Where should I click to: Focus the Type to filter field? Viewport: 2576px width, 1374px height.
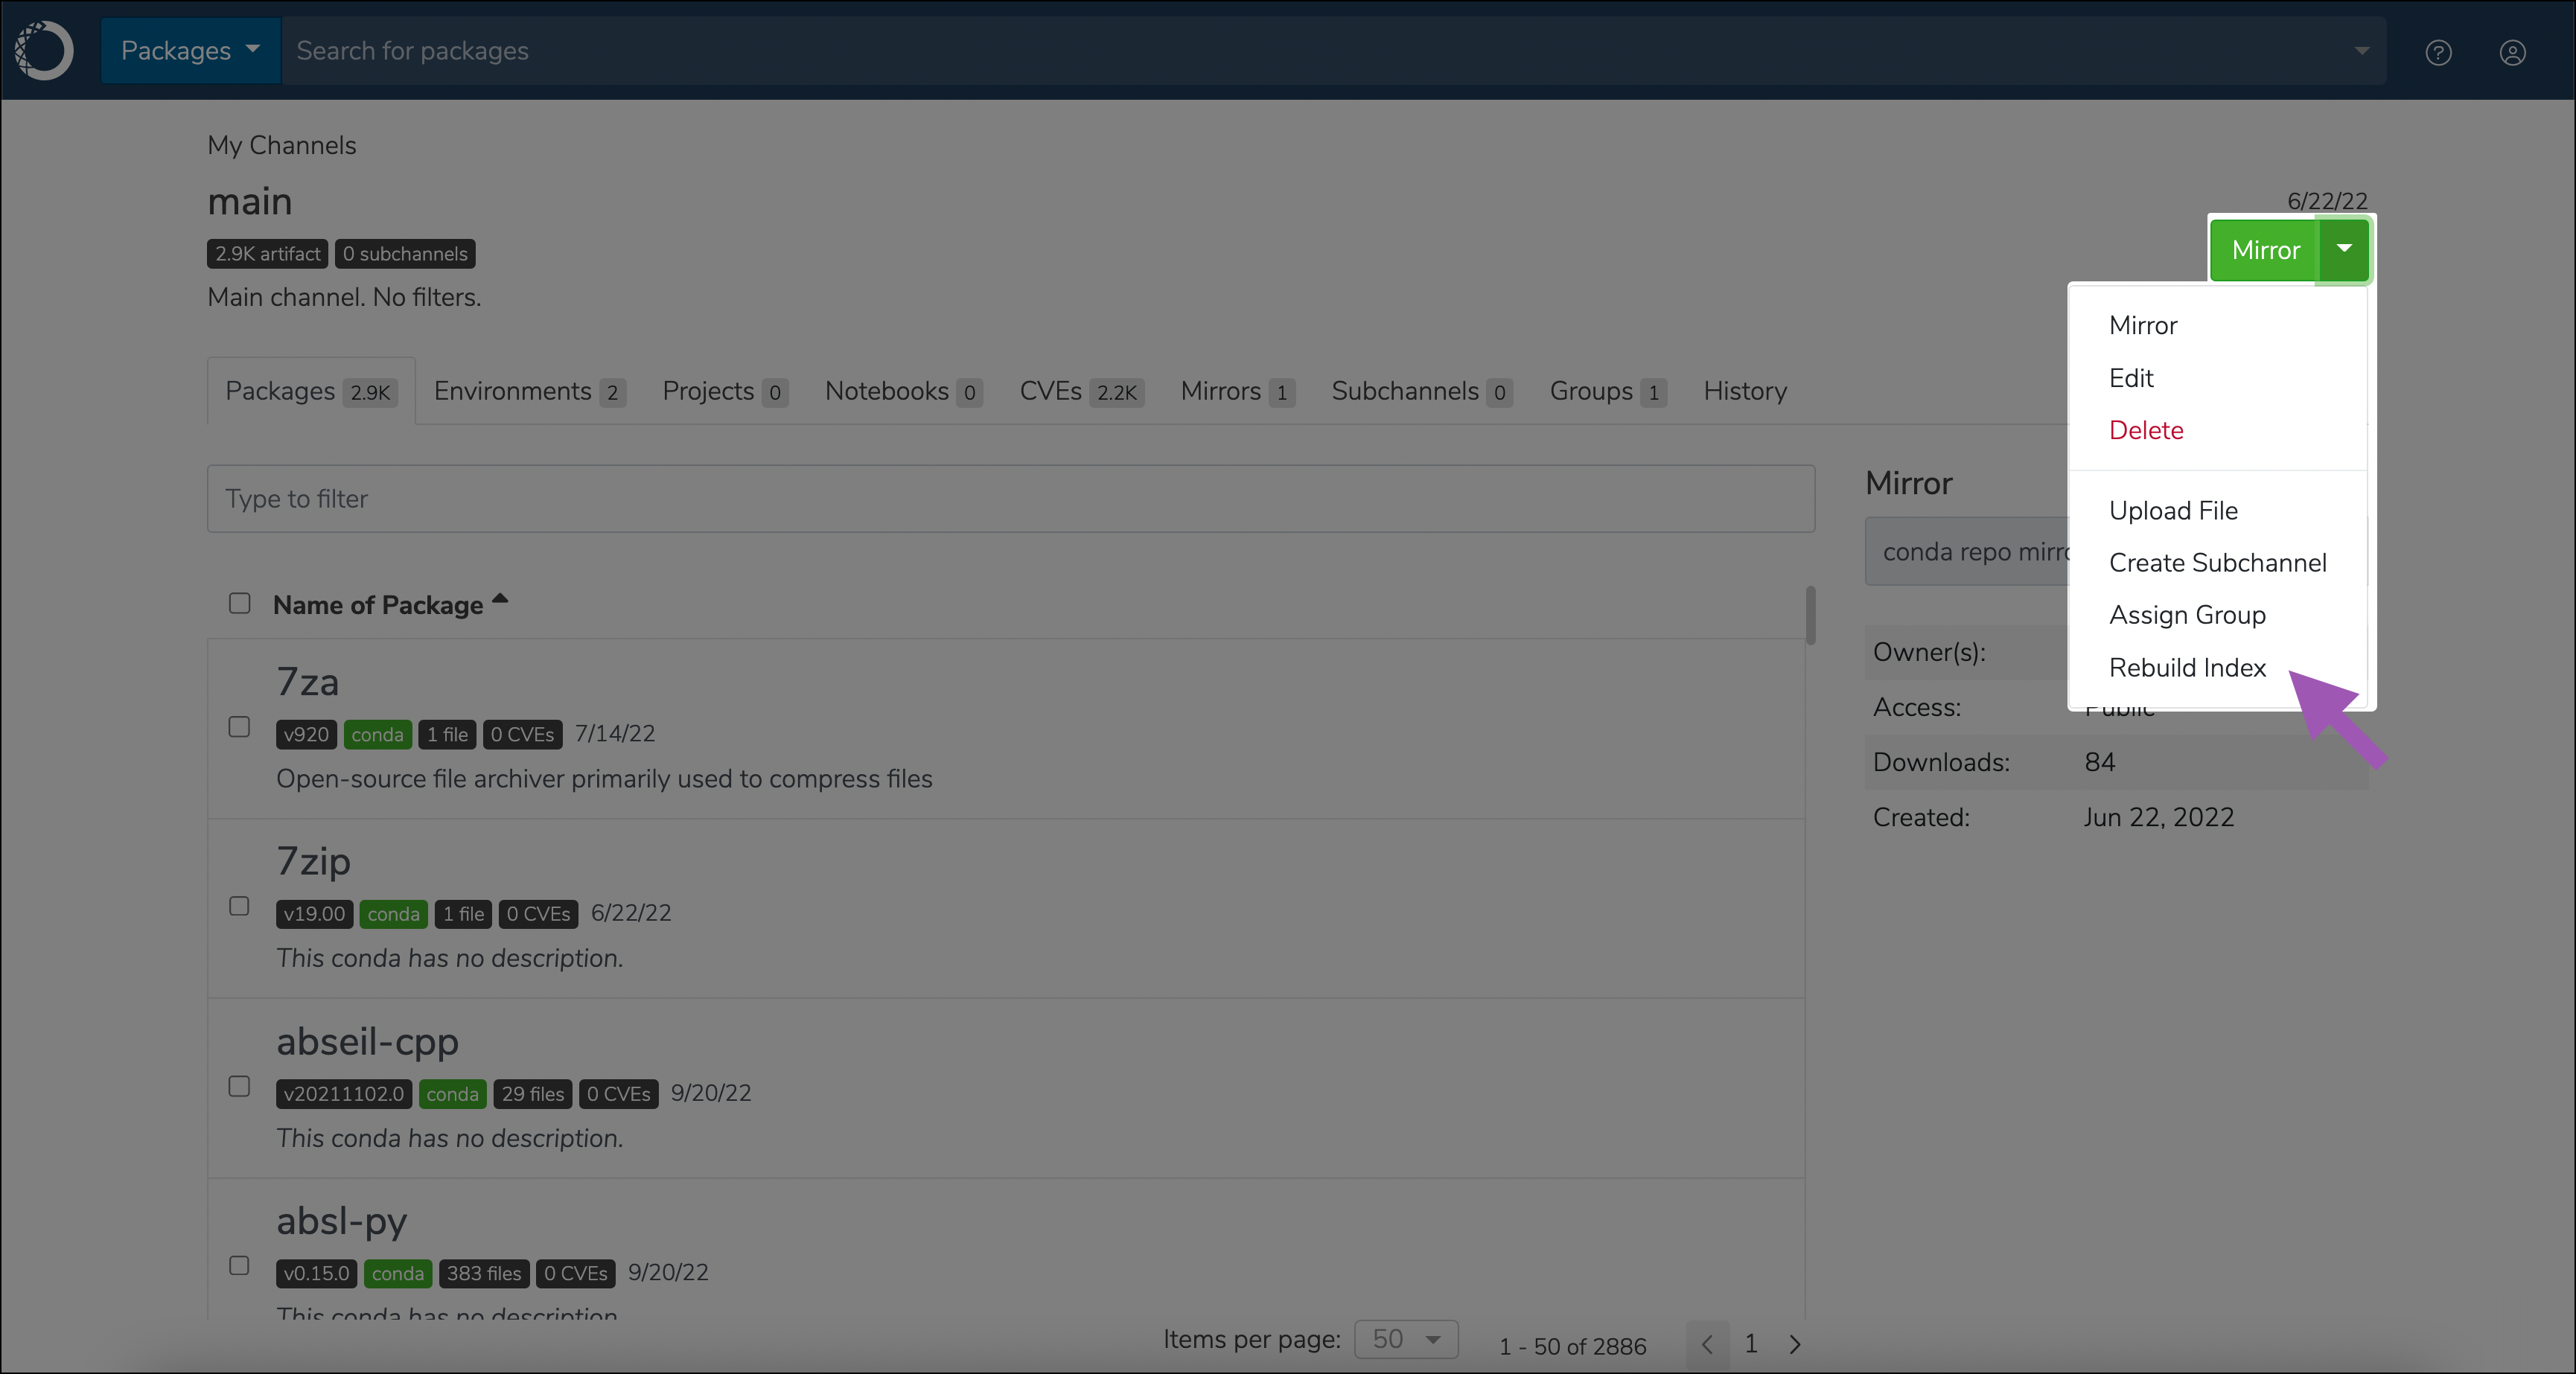point(1010,499)
